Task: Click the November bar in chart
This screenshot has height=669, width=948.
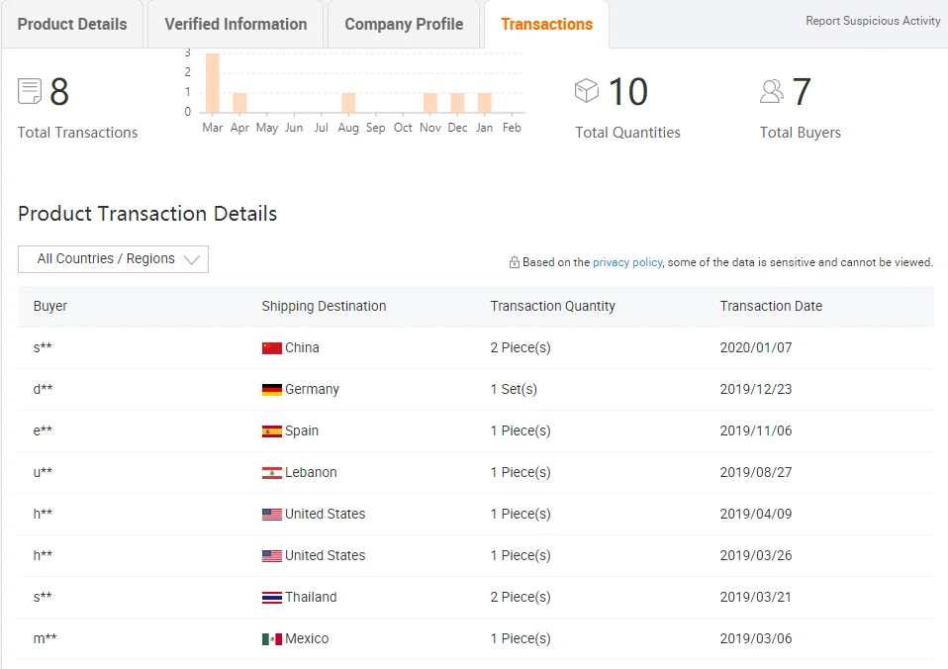Action: 429,103
